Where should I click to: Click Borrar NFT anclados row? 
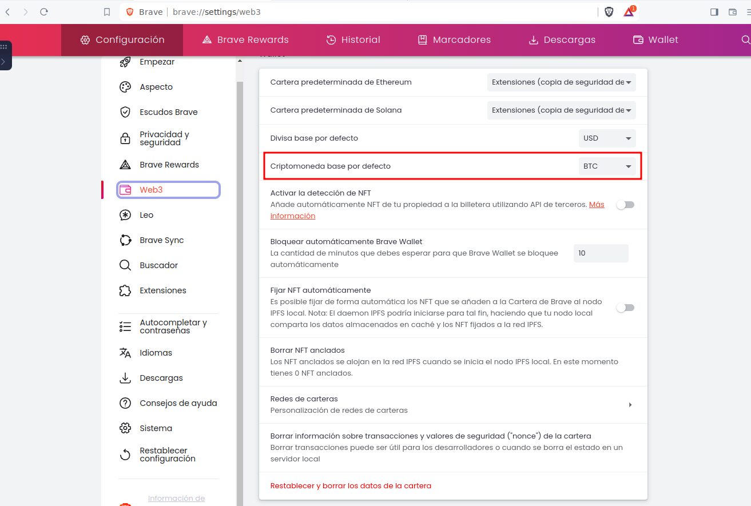[453, 362]
